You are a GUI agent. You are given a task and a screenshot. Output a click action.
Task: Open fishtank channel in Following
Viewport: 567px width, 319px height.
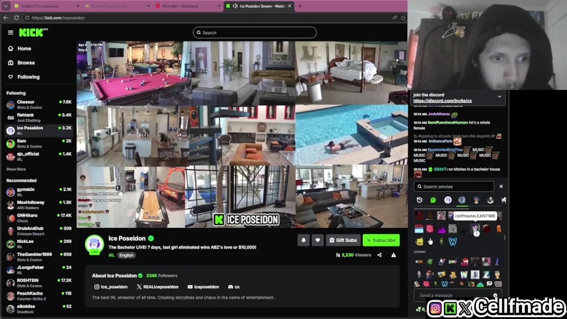(39, 117)
